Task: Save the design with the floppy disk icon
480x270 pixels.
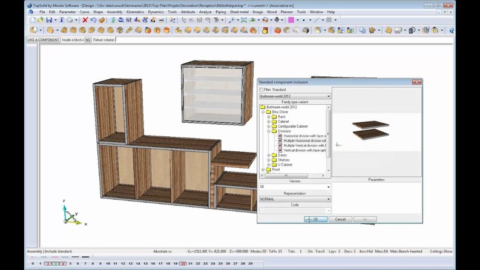Action: [49, 20]
